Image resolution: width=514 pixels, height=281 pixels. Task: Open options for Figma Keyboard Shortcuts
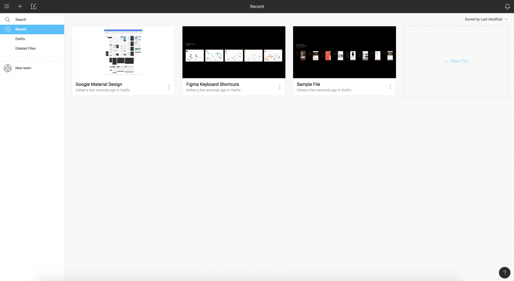coord(280,87)
